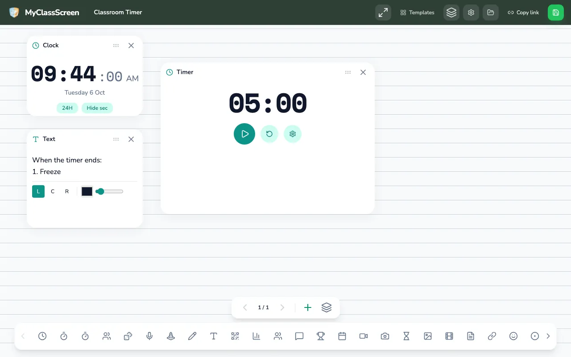Toggle Hide sec on the clock

click(97, 108)
